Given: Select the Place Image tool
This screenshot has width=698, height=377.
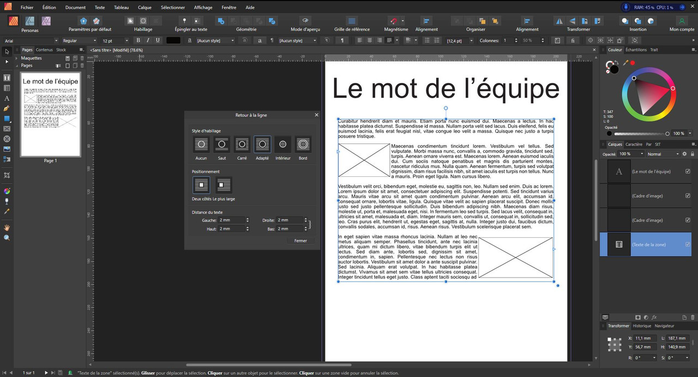Looking at the screenshot, I should click(7, 149).
